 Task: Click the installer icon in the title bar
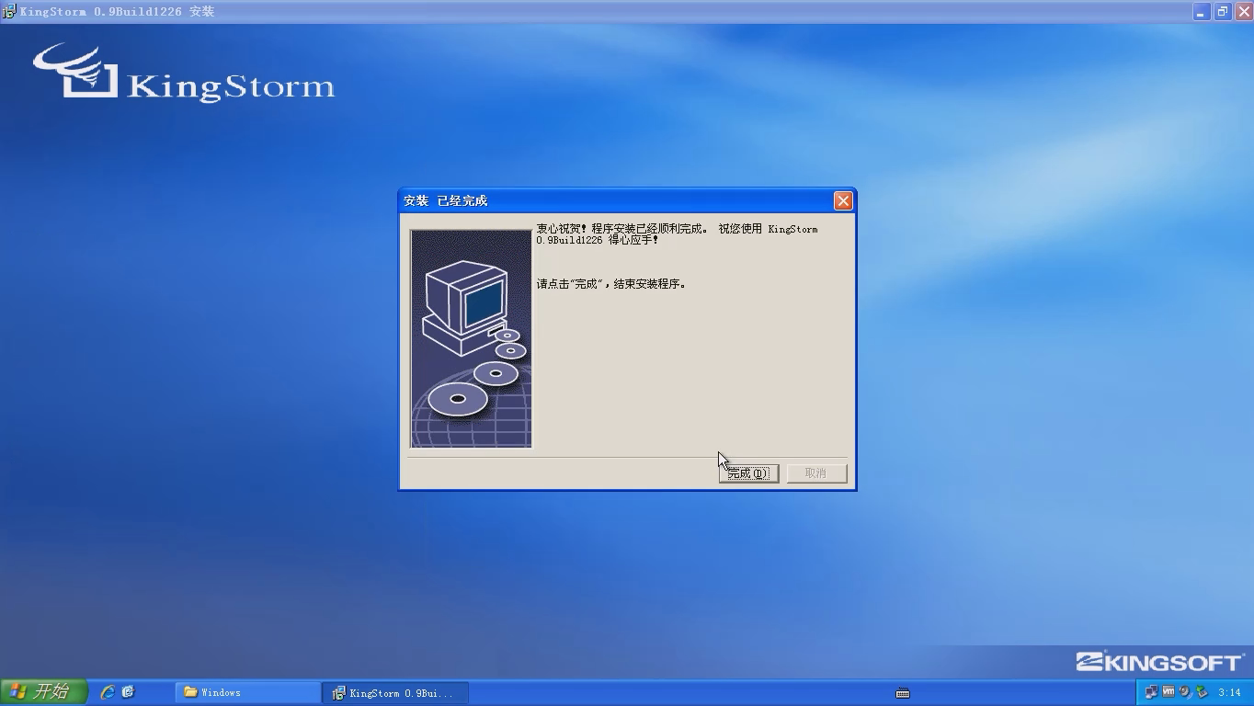click(x=9, y=12)
